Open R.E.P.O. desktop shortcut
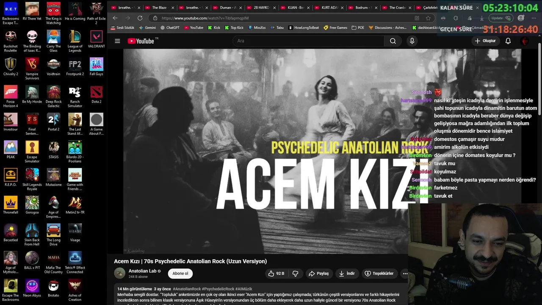The height and width of the screenshot is (305, 542). pos(11,177)
